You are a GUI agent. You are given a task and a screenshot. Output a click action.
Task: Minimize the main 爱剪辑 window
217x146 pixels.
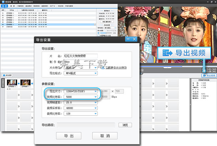(x=208, y=2)
